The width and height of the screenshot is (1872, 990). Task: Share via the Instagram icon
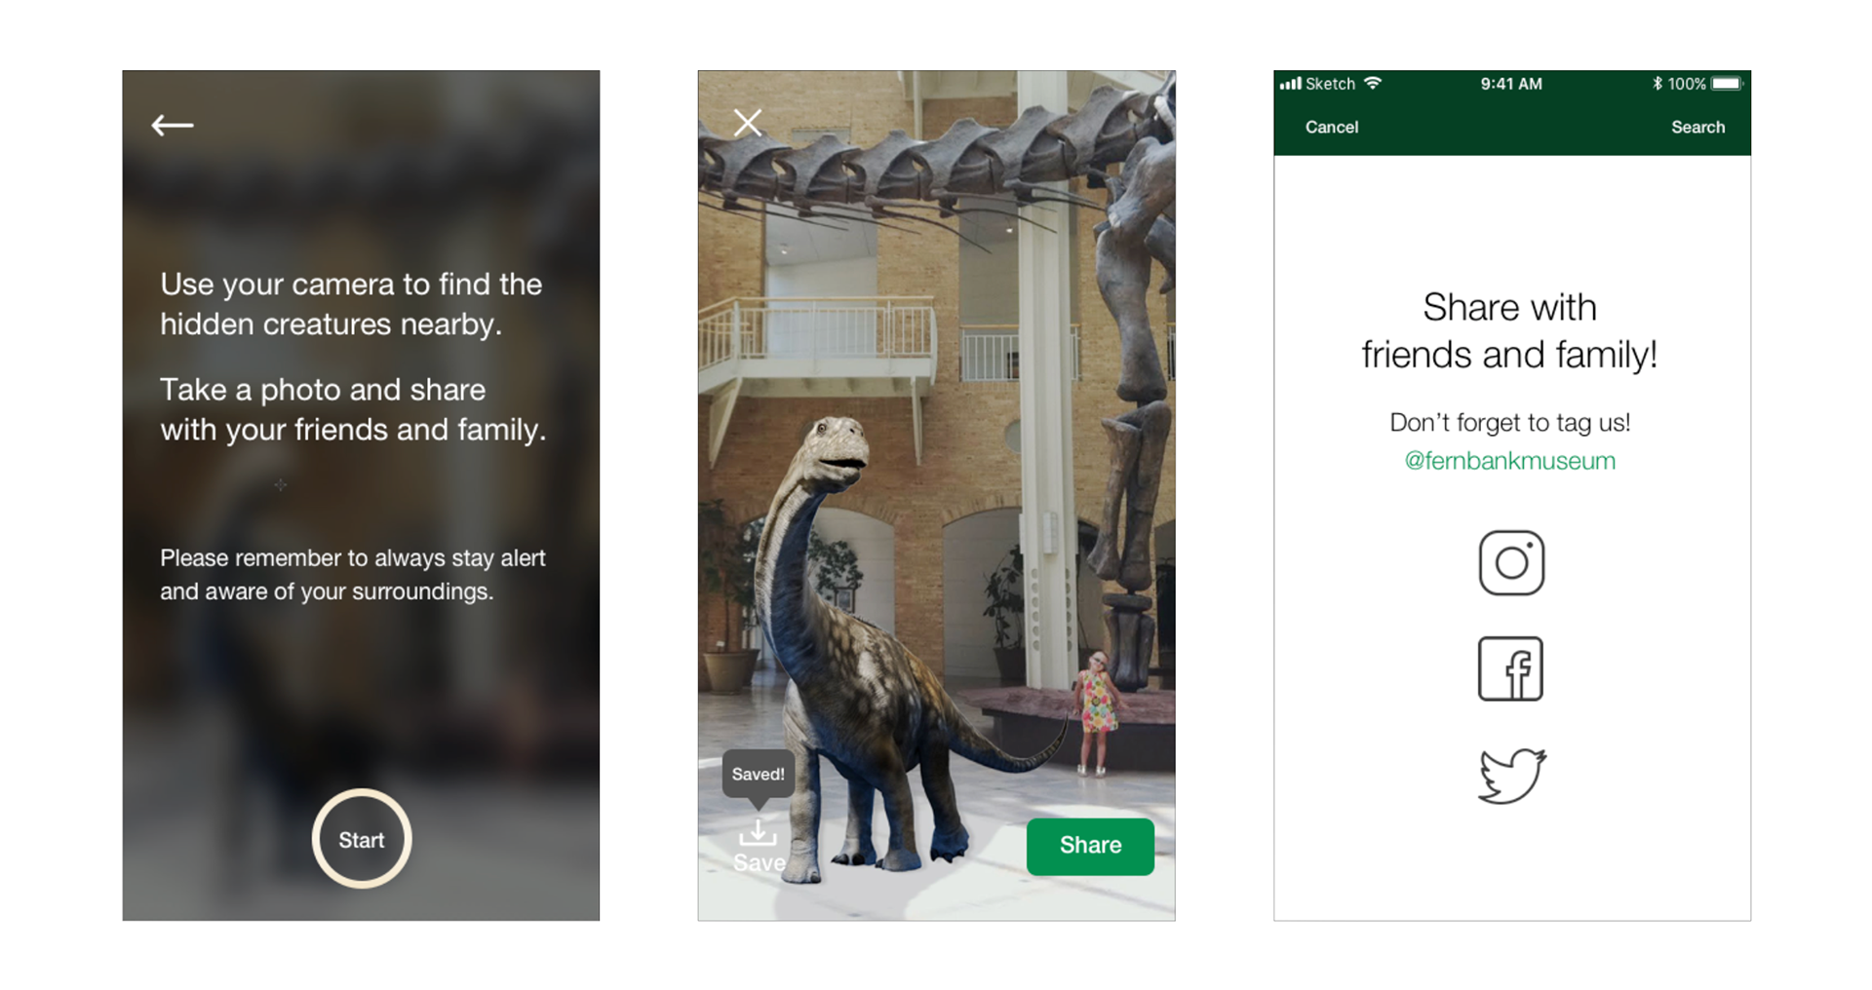tap(1511, 562)
